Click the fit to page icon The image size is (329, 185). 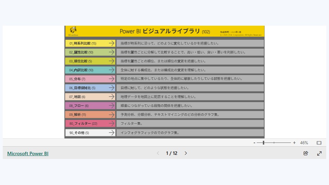[x=319, y=143]
